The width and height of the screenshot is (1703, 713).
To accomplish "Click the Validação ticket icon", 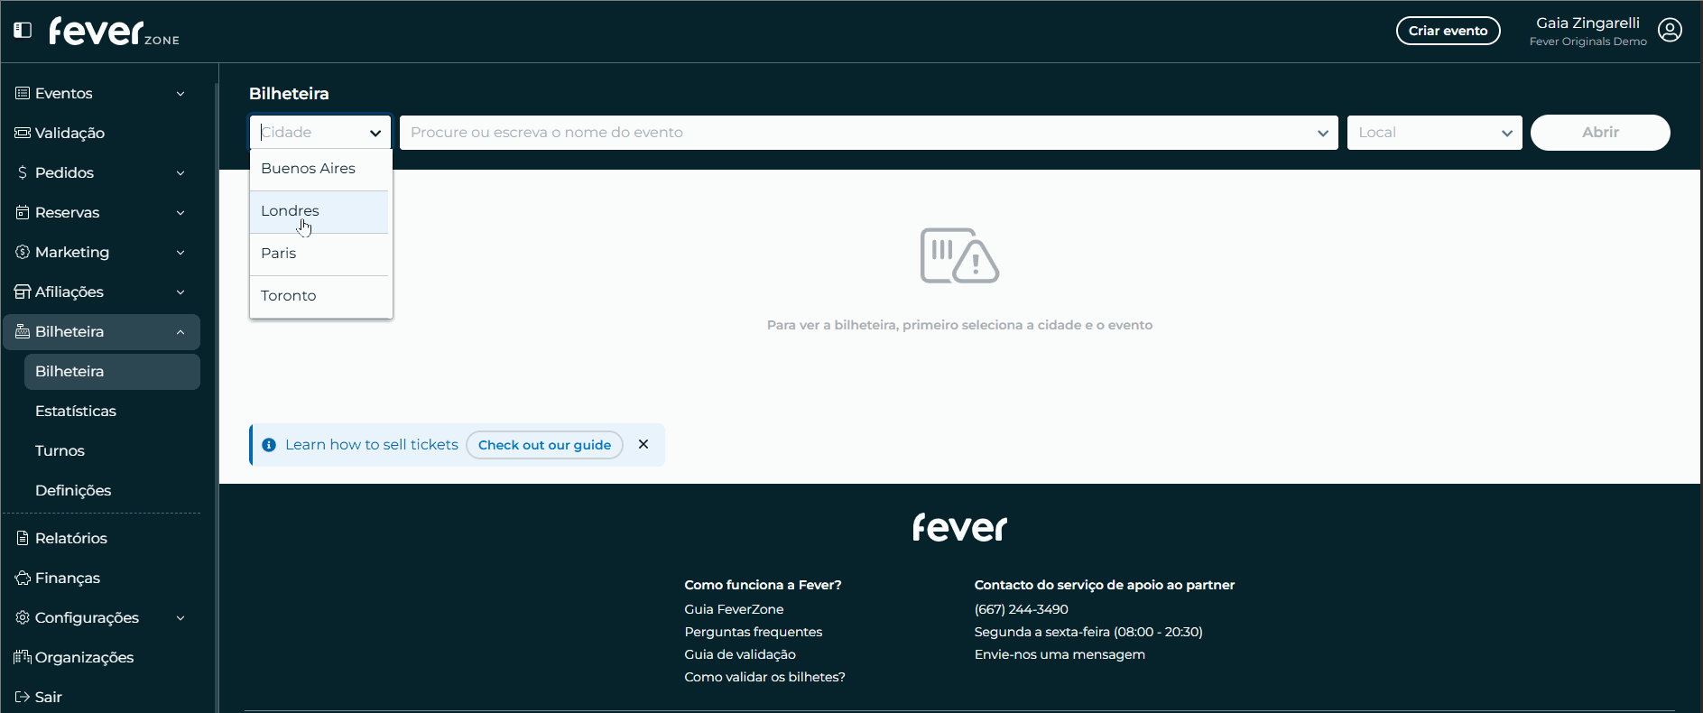I will tap(23, 133).
